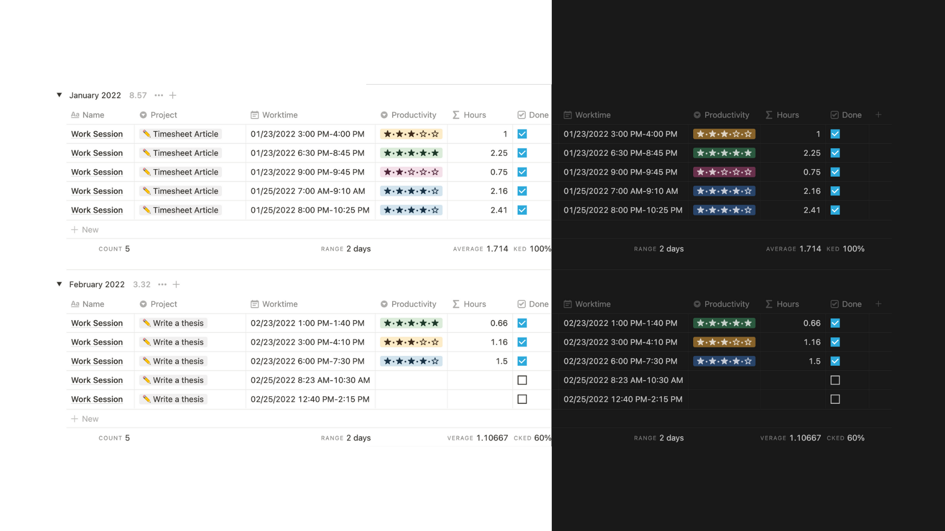Click empty light Productivity cell at 02/25 12:40 PM
945x531 pixels.
point(411,399)
